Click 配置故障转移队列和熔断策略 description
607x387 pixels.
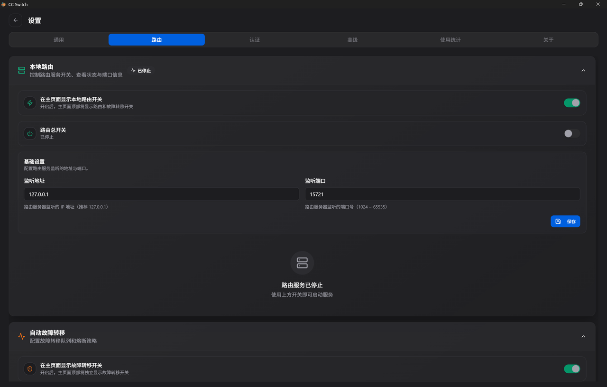[64, 341]
